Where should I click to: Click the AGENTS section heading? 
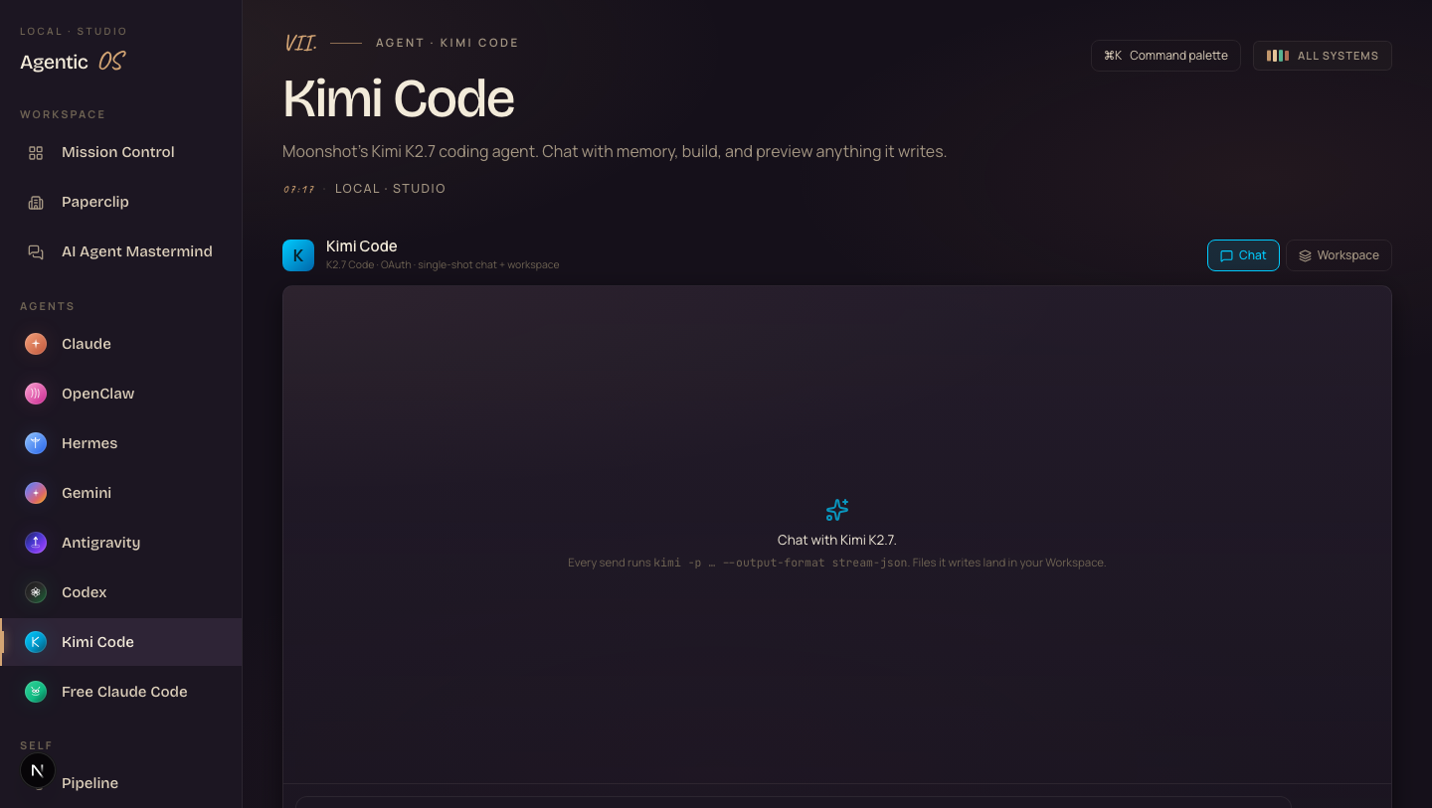[x=47, y=306]
